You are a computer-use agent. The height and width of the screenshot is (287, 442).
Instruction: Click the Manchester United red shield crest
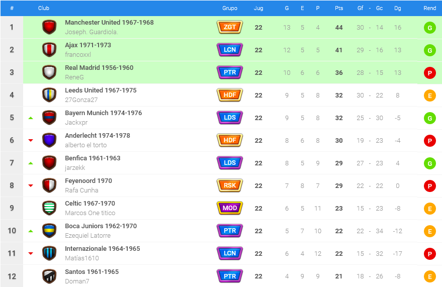coord(49,27)
